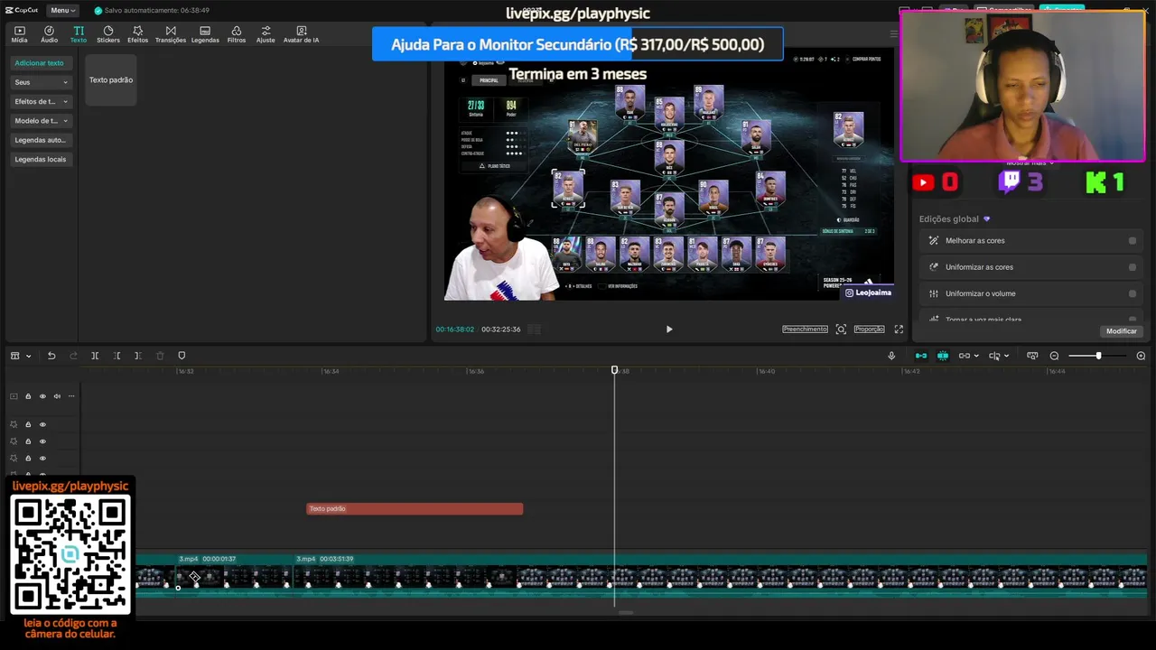Select the Texto padrão thumbnail
1156x650 pixels.
111,79
